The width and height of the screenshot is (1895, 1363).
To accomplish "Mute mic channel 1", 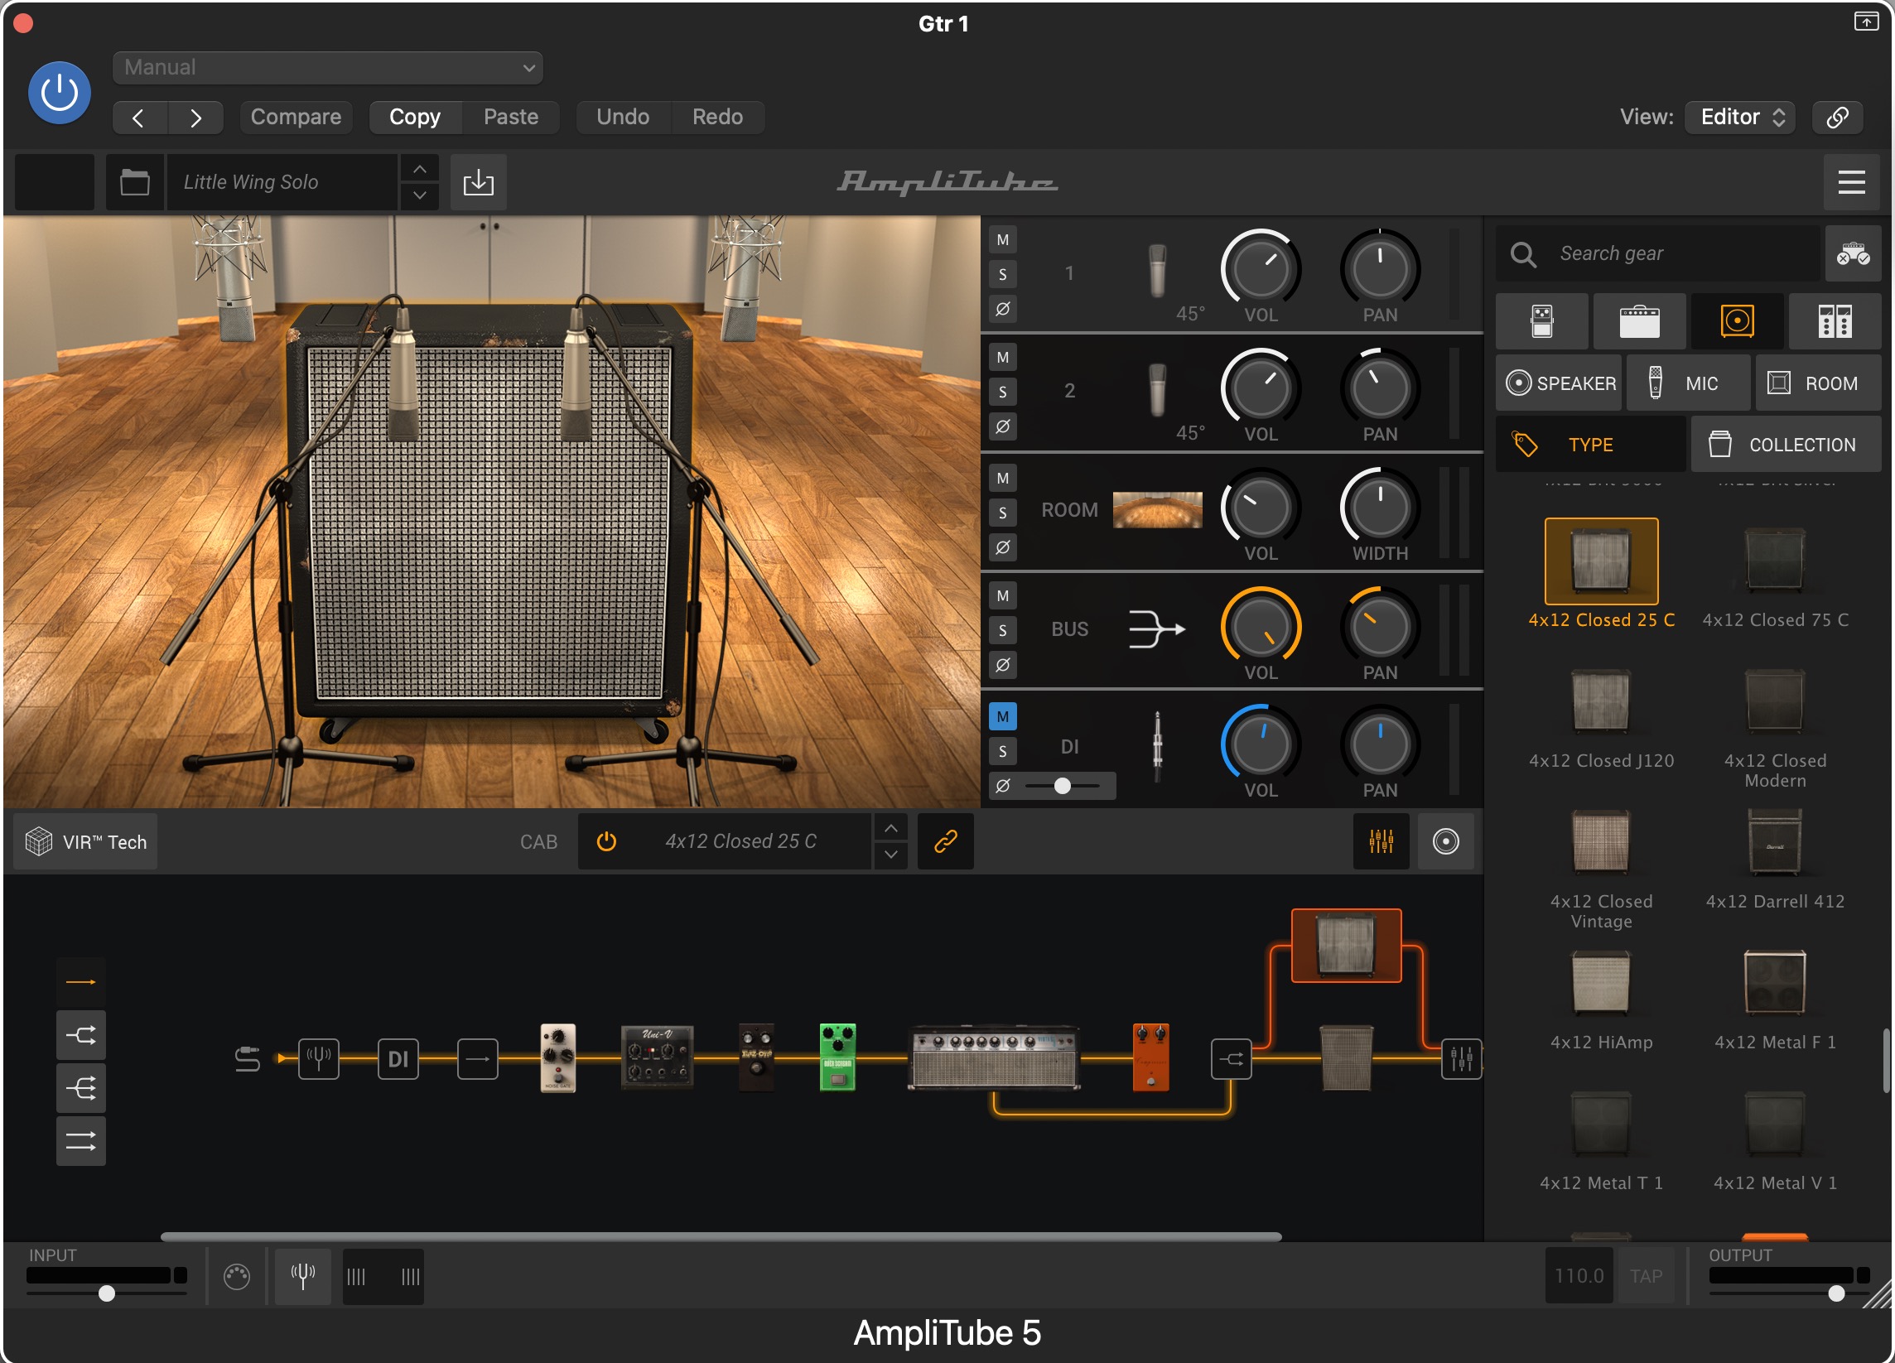I will point(1003,239).
